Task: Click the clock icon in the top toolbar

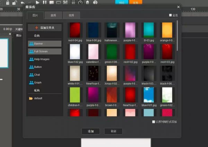Action: [80, 2]
